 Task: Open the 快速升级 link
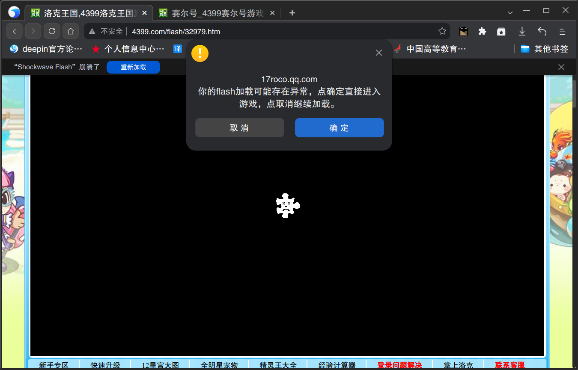[x=105, y=365]
